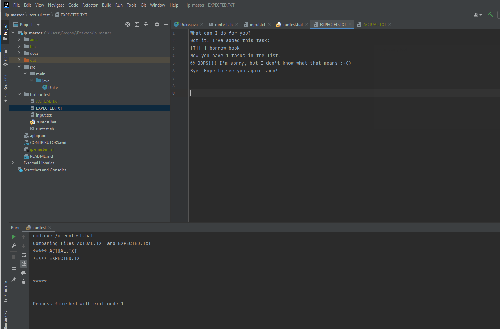This screenshot has height=329, width=500.
Task: Click the Build project hammer icon
Action: point(490,15)
